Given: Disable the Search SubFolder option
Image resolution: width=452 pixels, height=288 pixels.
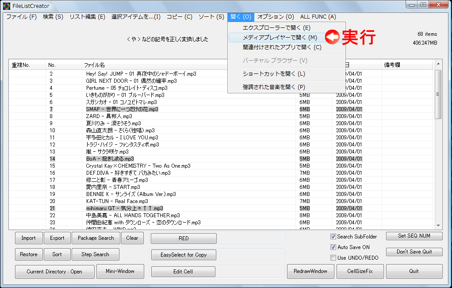Looking at the screenshot, I should pyautogui.click(x=334, y=236).
